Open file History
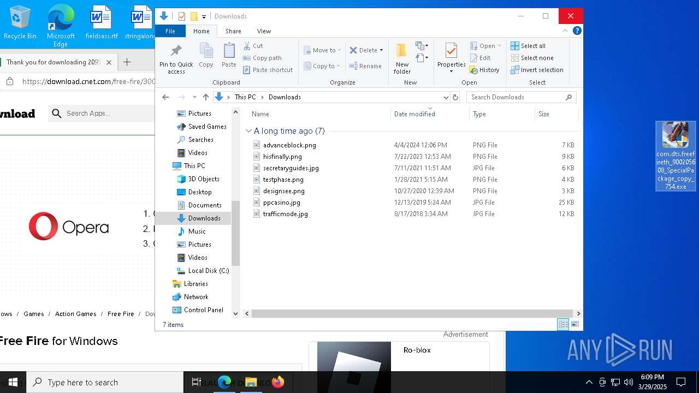699x393 pixels. pyautogui.click(x=484, y=70)
